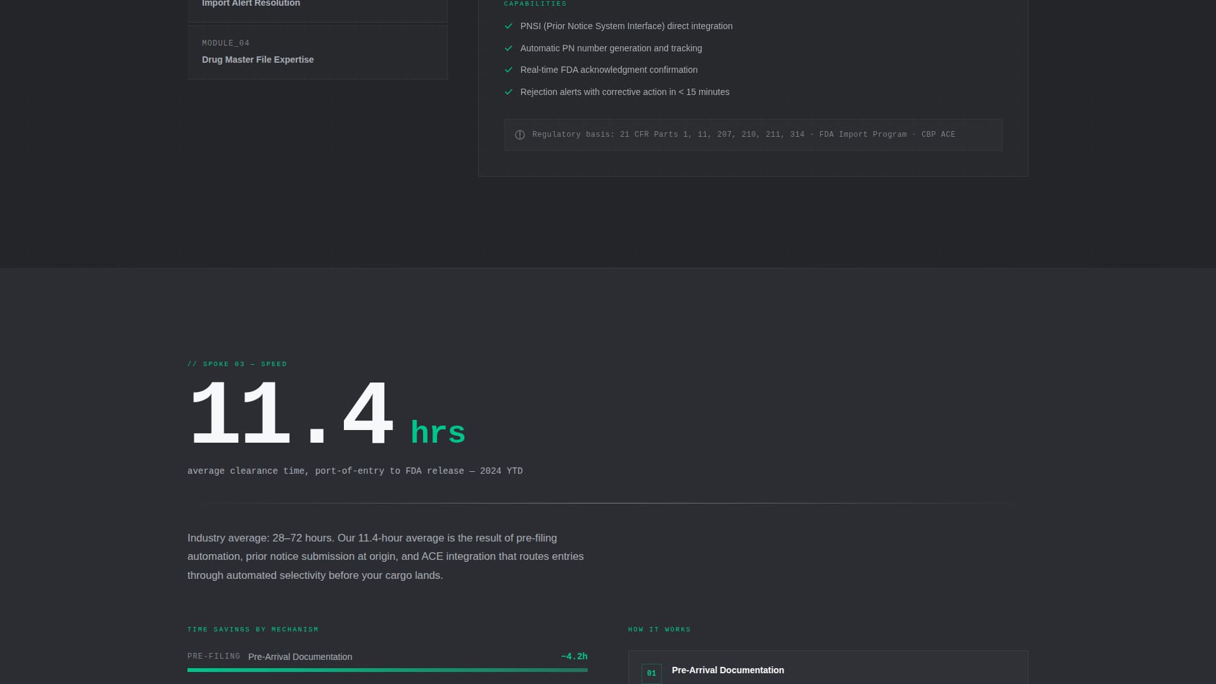Click the 'HOW IT WORKS' heading
Viewport: 1216px width, 684px height.
(x=659, y=630)
